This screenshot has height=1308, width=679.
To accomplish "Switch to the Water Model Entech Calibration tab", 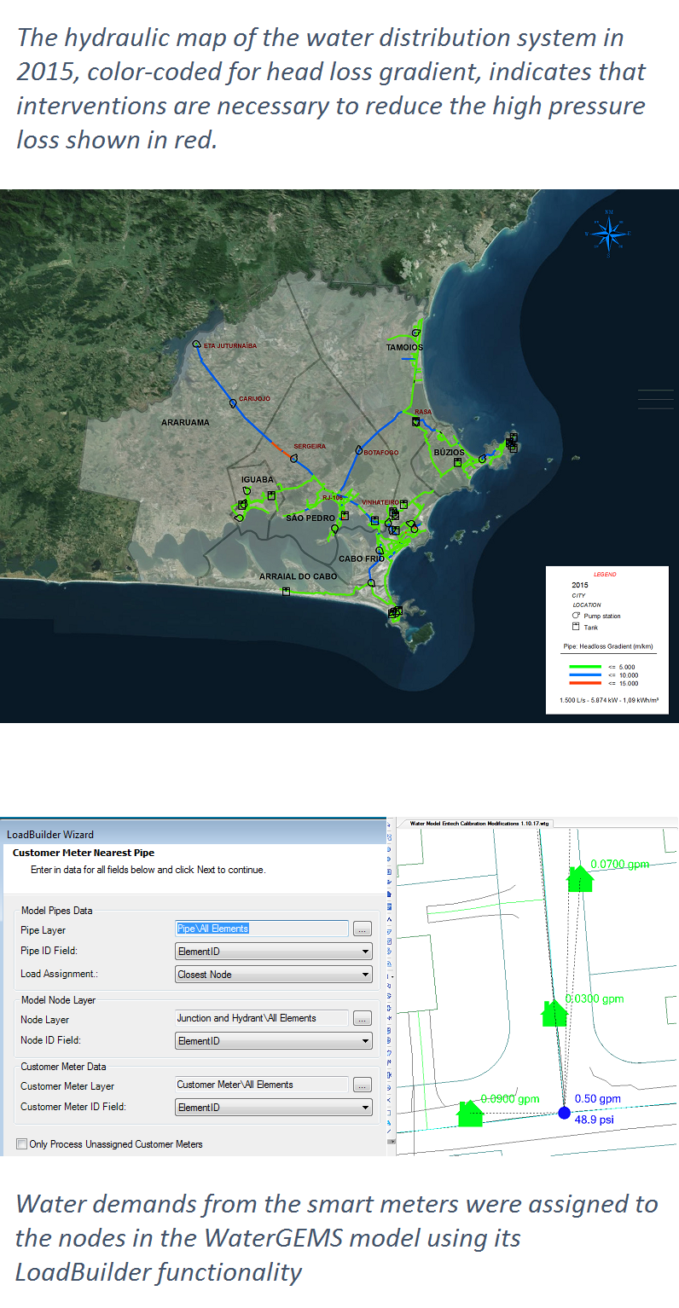I will click(x=479, y=823).
